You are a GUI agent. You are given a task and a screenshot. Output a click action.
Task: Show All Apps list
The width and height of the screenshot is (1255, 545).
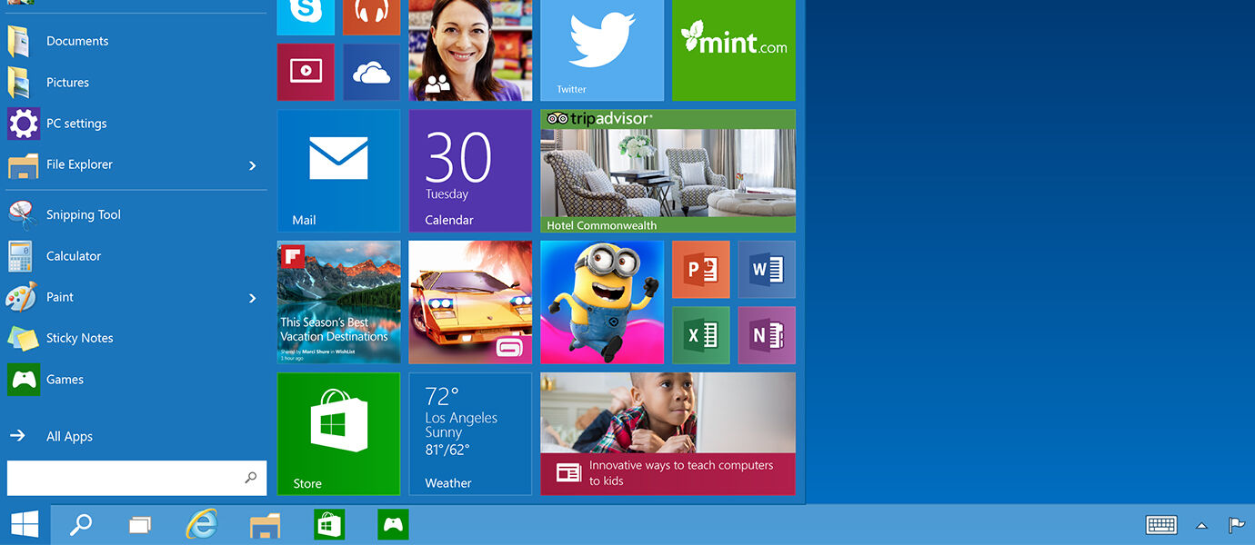[136, 436]
